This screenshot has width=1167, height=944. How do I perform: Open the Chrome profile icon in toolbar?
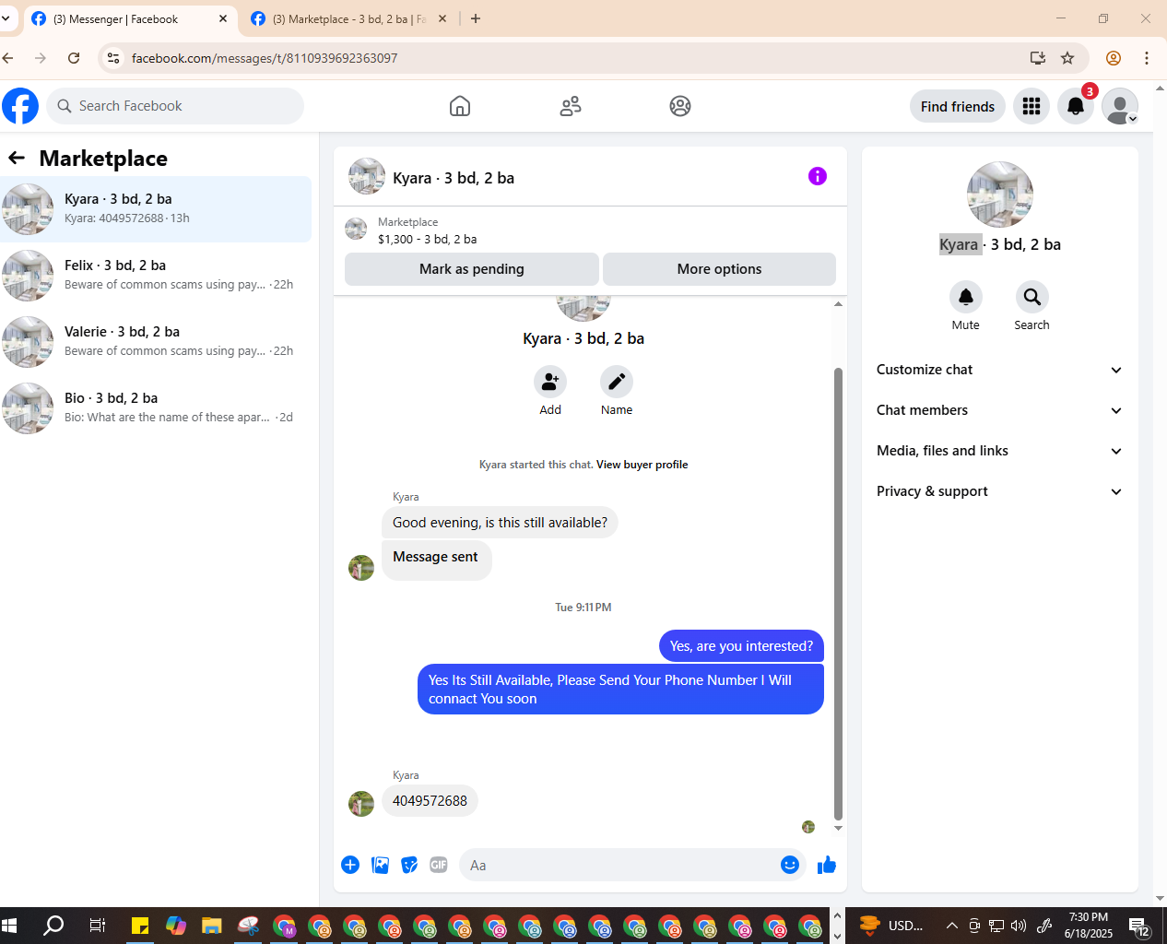(1114, 58)
